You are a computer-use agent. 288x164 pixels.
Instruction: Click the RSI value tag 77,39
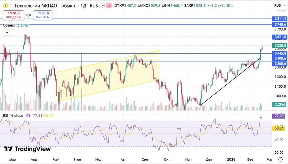[x=279, y=116]
